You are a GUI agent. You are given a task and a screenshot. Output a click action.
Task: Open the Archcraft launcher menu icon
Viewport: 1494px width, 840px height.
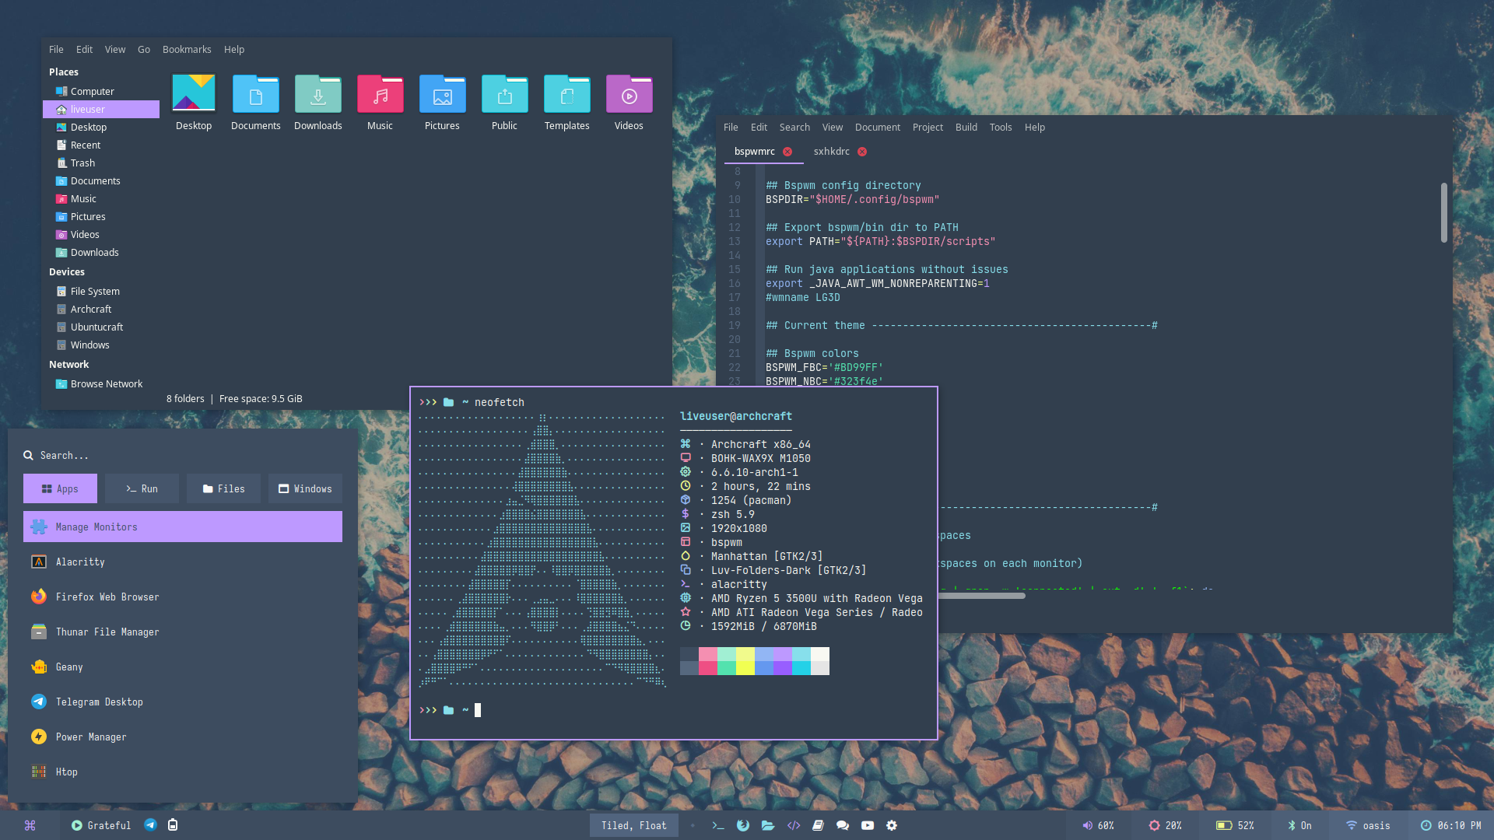[30, 825]
